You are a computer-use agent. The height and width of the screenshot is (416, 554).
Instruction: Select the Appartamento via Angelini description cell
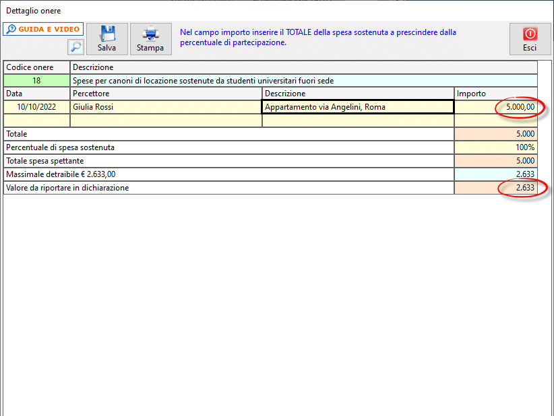pos(358,107)
